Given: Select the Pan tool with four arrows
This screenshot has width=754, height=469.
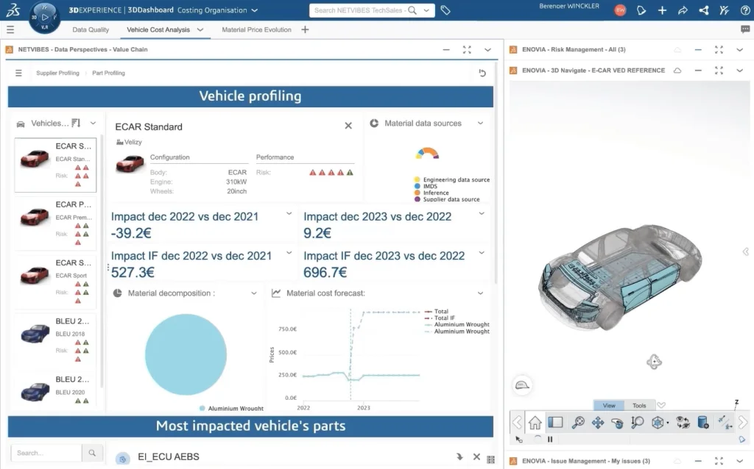Looking at the screenshot, I should pyautogui.click(x=598, y=423).
